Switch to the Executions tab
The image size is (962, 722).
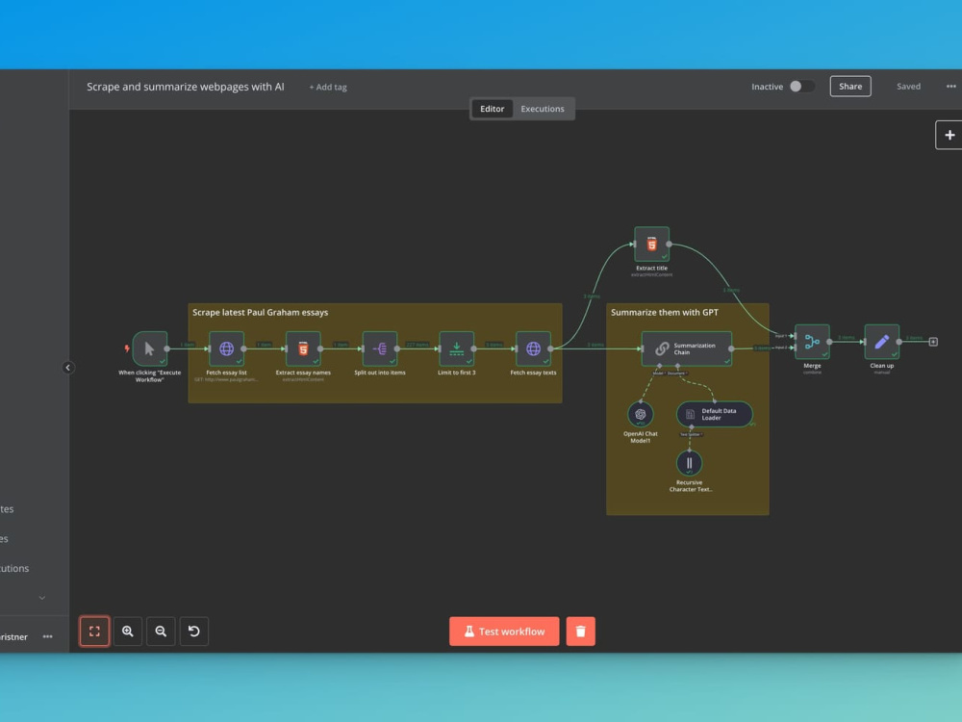(543, 109)
